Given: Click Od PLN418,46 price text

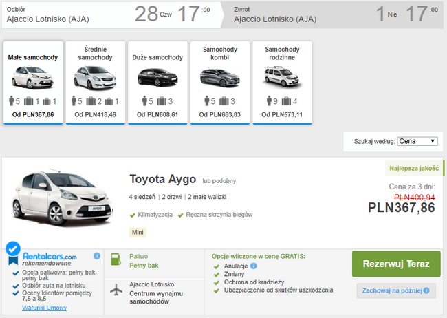Looking at the screenshot, I should pyautogui.click(x=95, y=114).
